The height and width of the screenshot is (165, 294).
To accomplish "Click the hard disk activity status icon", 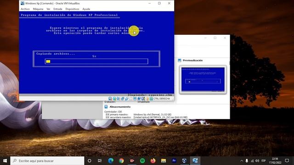I will tap(110, 99).
